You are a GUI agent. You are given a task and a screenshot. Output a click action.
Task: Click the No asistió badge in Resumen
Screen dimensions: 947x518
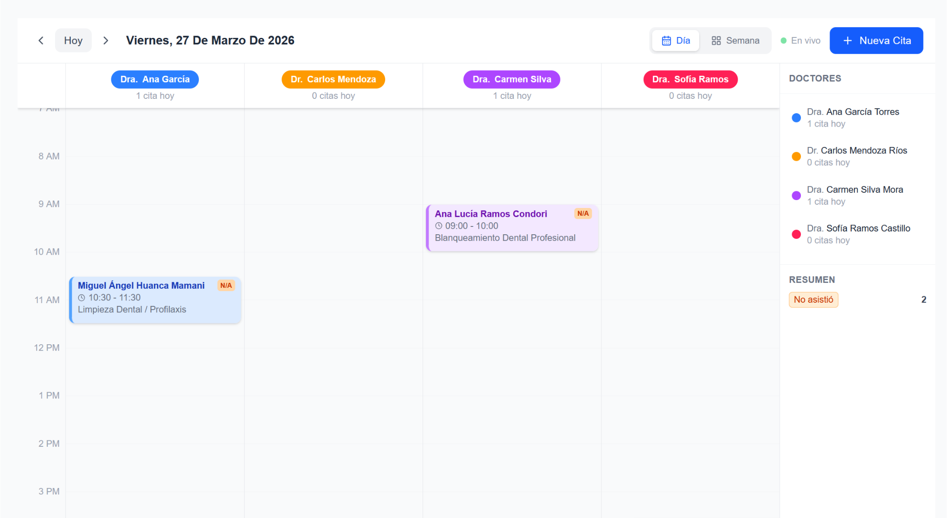(x=813, y=299)
